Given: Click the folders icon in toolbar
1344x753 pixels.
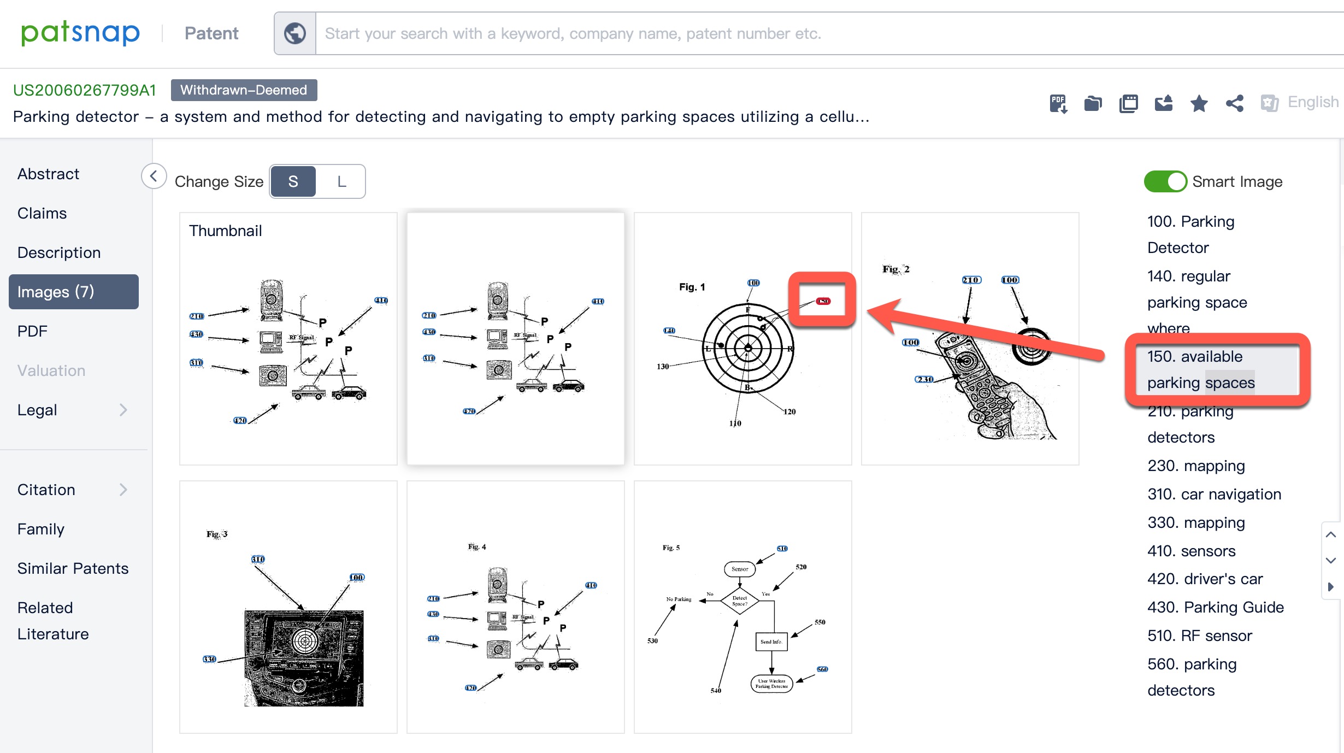Looking at the screenshot, I should (x=1093, y=103).
